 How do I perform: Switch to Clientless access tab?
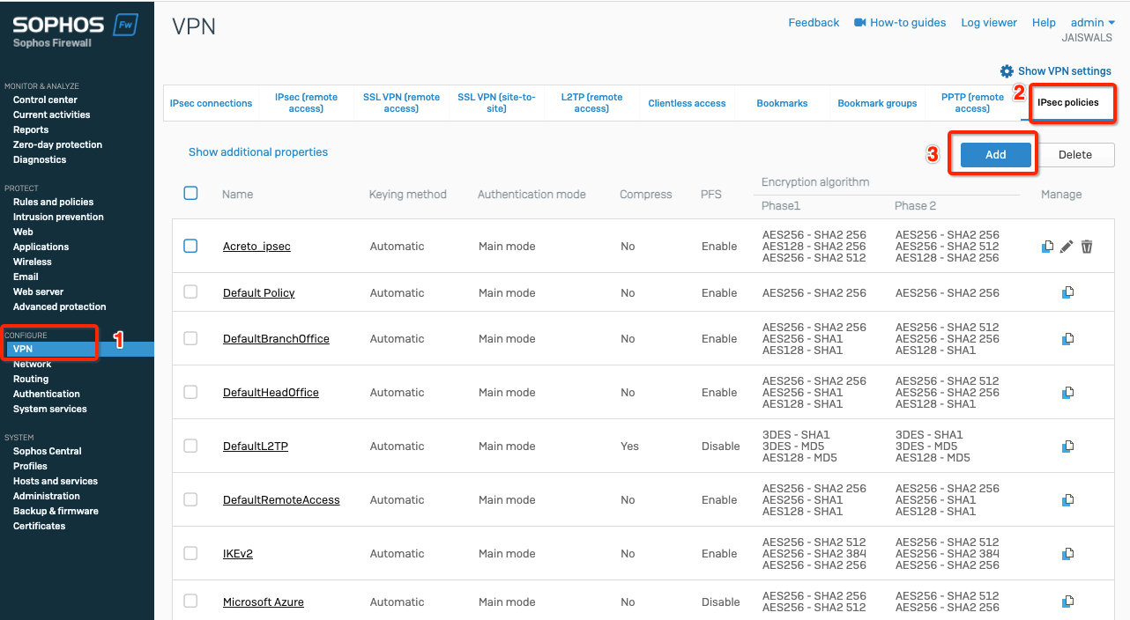[687, 103]
